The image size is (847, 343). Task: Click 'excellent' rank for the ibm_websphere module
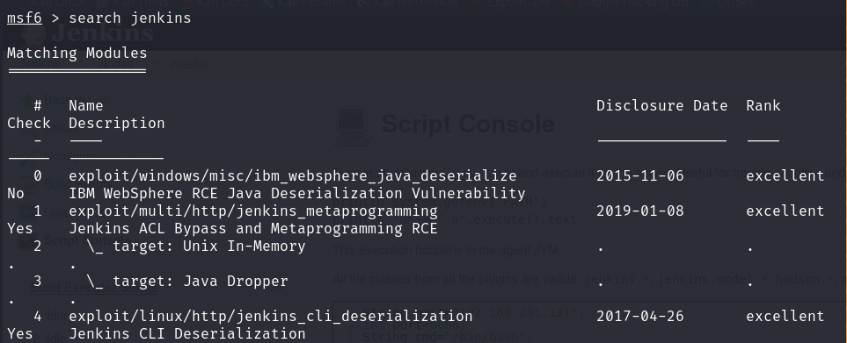click(785, 176)
